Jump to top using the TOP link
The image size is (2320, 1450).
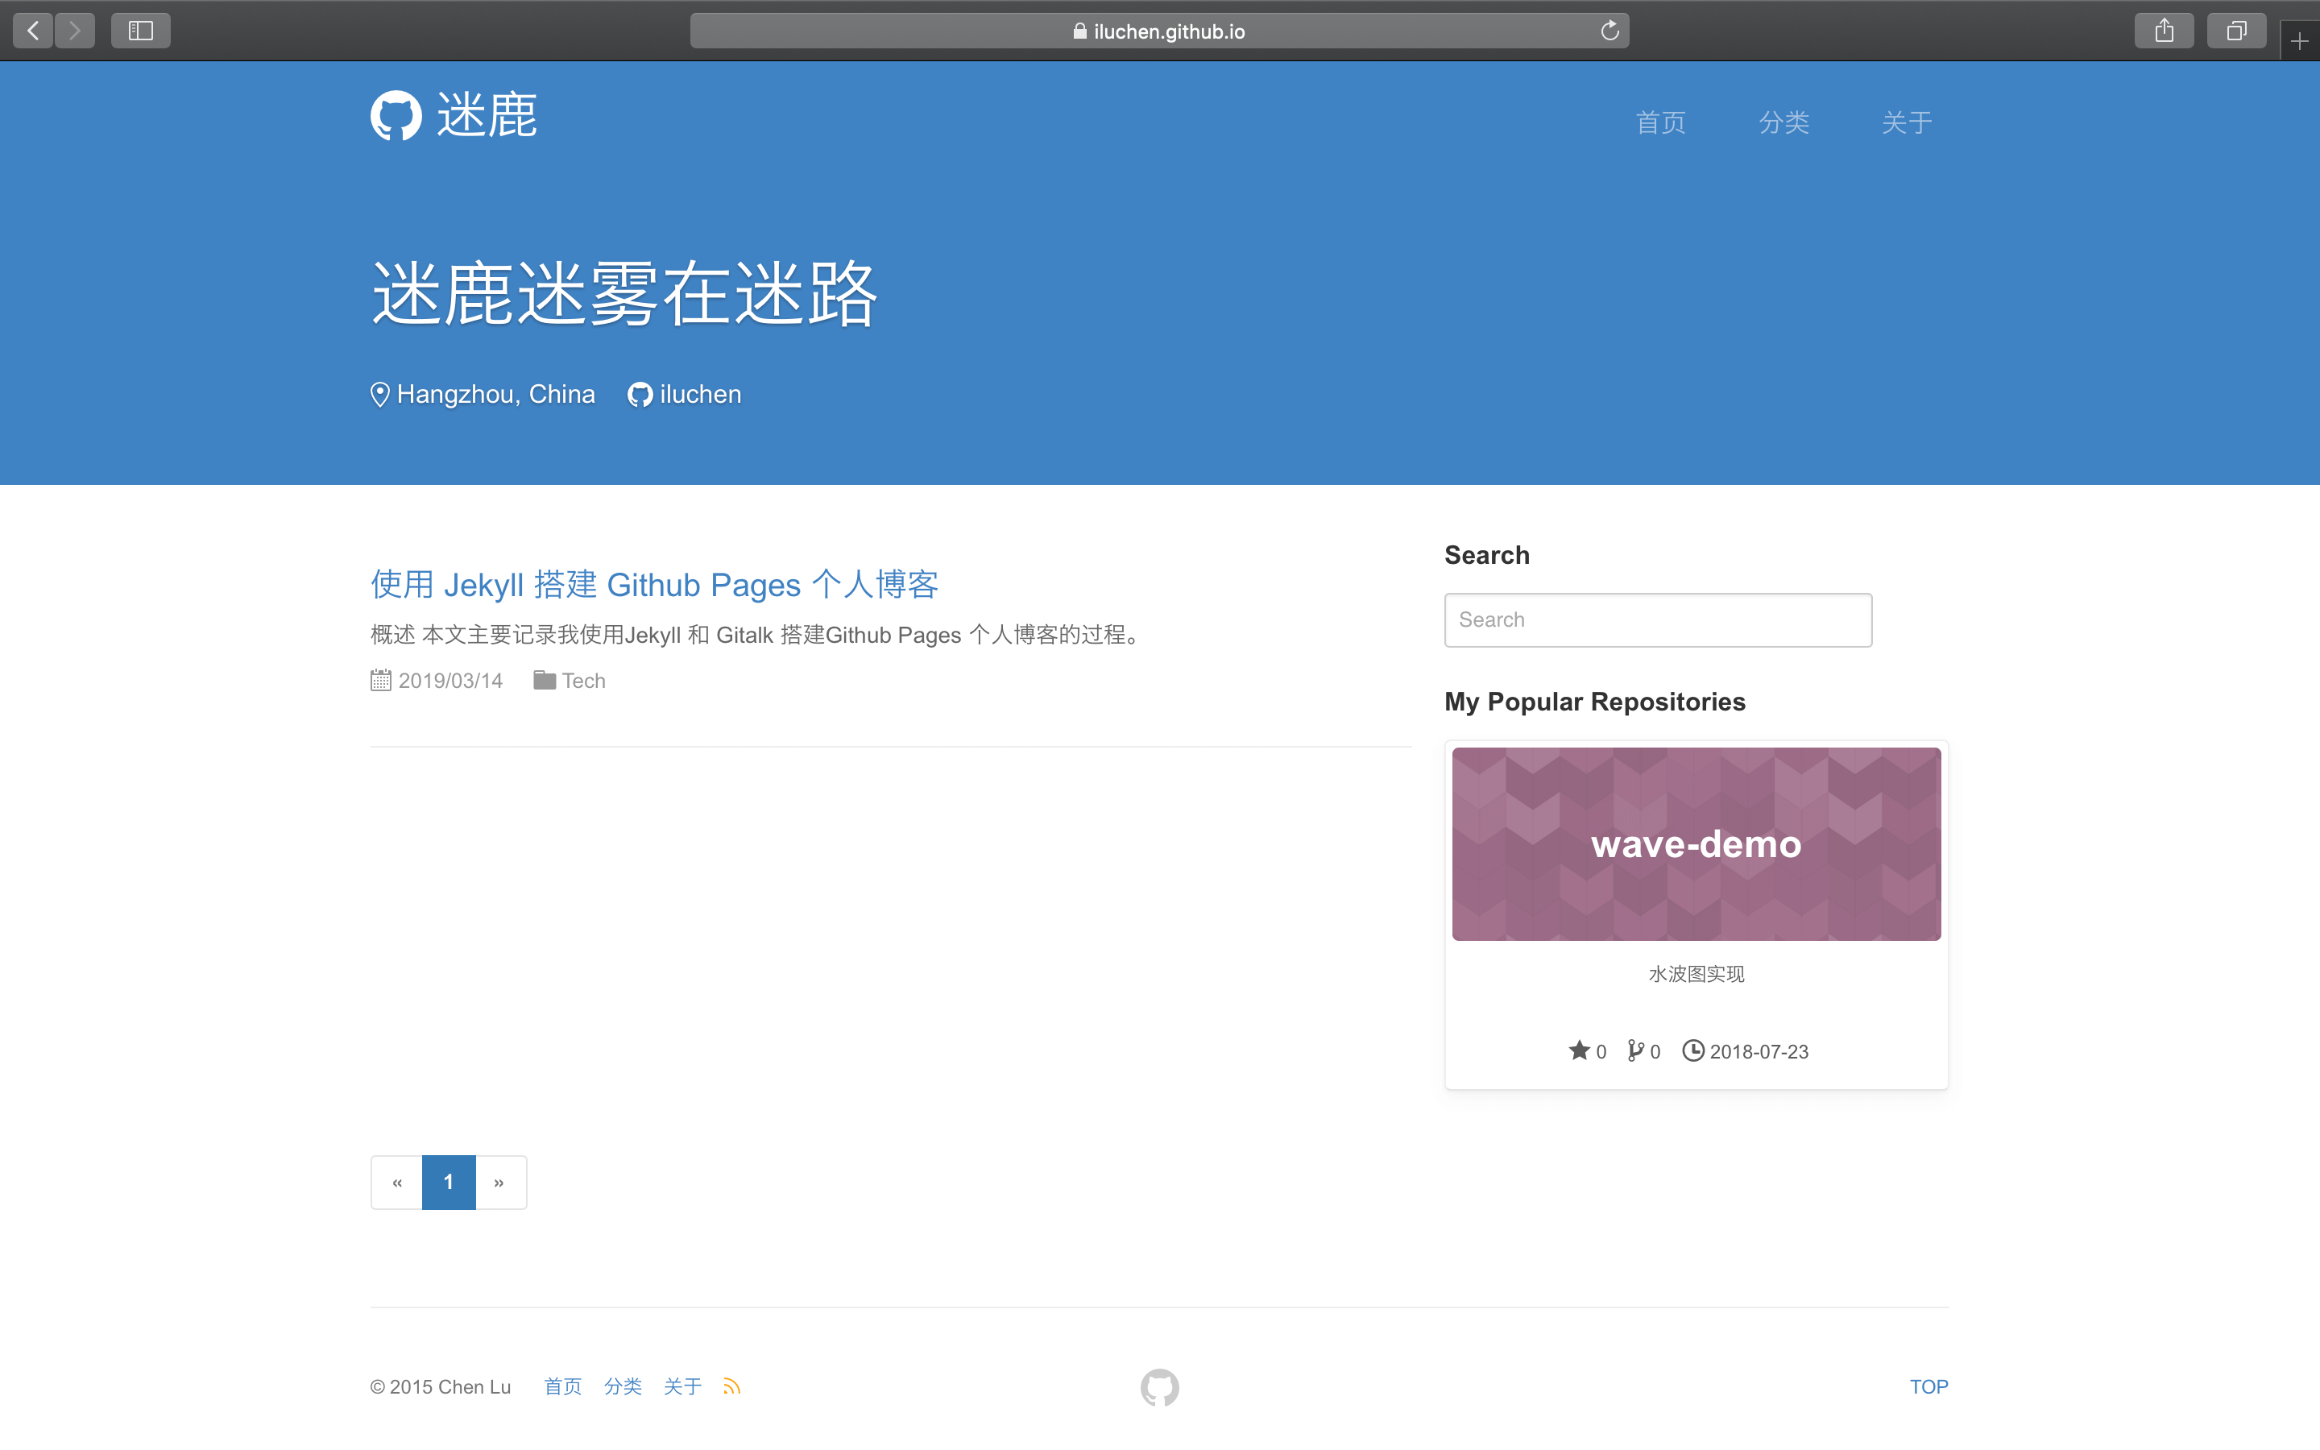click(1928, 1385)
